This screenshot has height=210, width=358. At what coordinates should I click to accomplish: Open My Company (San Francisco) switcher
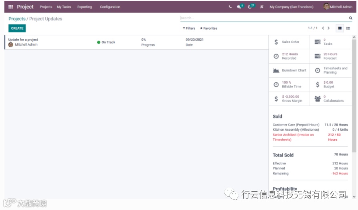[291, 7]
